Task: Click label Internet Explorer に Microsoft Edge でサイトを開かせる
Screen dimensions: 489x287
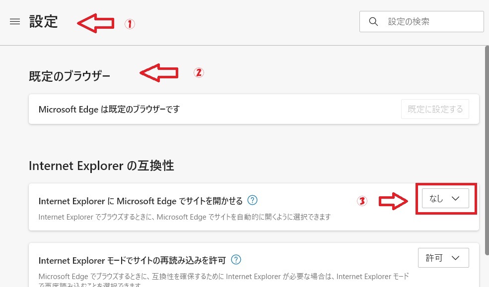Action: pyautogui.click(x=140, y=201)
